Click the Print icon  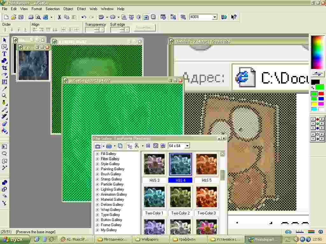pos(31,17)
